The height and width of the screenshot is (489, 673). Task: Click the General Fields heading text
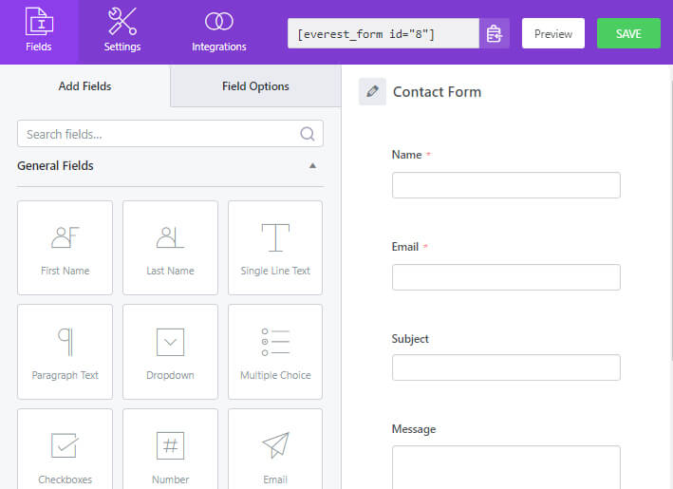point(55,166)
